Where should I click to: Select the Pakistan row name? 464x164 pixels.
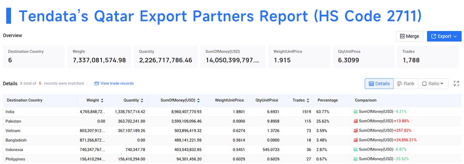click(x=13, y=121)
